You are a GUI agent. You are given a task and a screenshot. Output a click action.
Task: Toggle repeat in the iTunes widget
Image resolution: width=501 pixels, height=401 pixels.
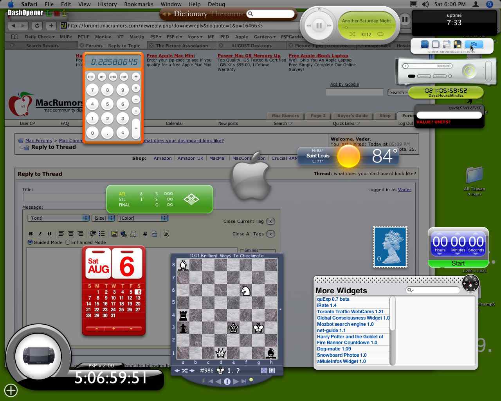(380, 34)
